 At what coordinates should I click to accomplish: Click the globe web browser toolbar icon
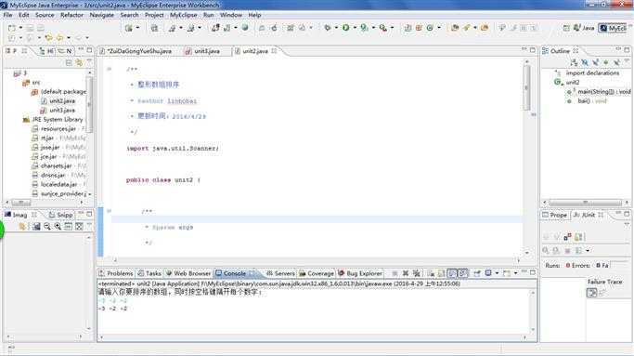coord(245,28)
